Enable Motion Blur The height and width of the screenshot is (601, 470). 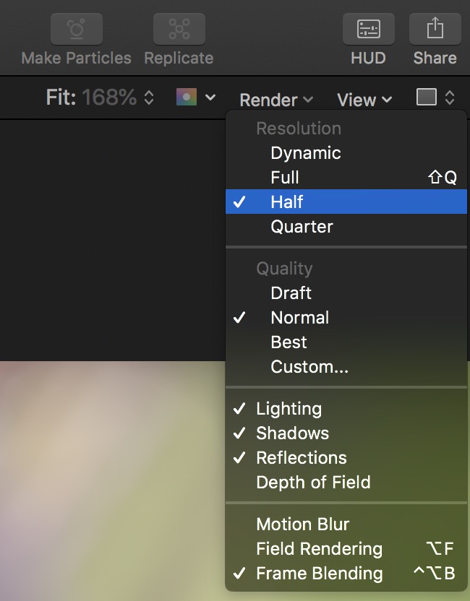point(302,524)
